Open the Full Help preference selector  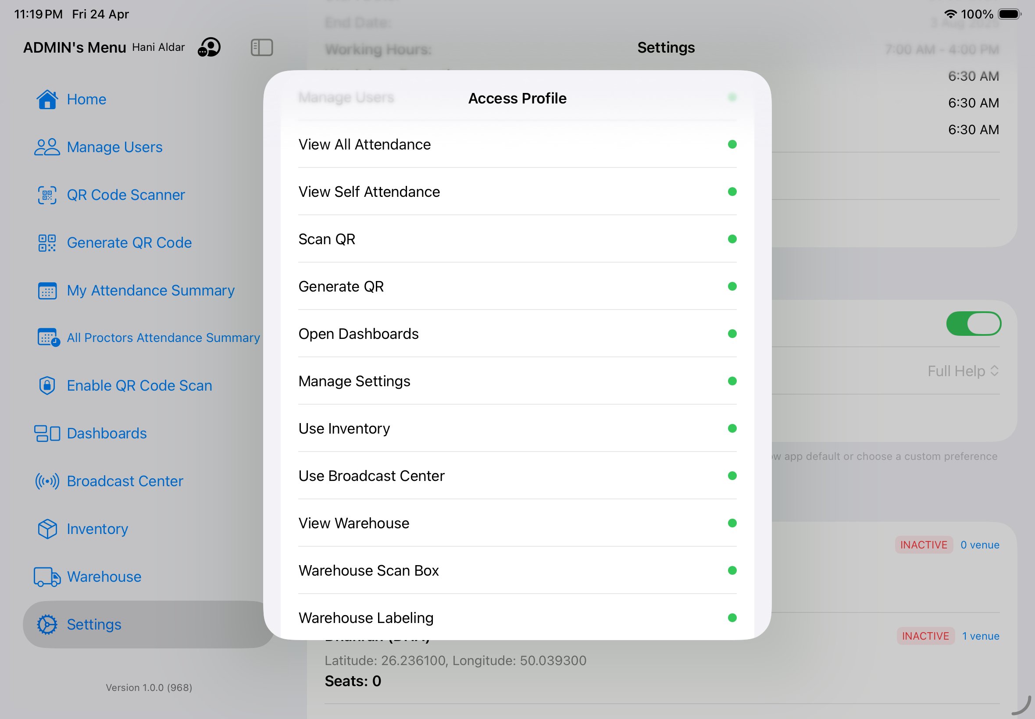click(964, 371)
